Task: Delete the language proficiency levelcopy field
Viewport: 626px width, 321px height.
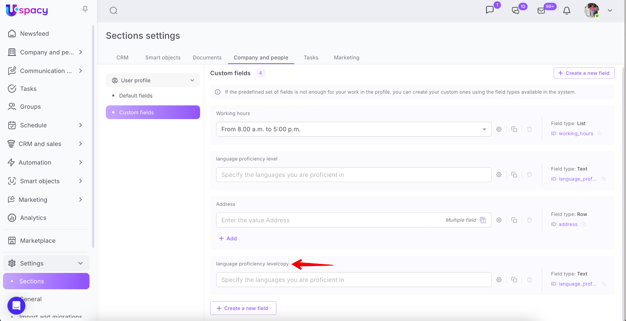Action: coord(529,280)
